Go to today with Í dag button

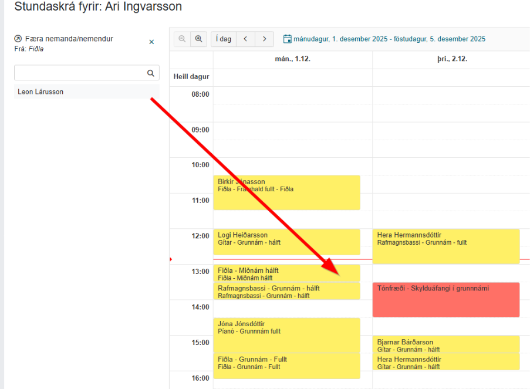(x=224, y=39)
